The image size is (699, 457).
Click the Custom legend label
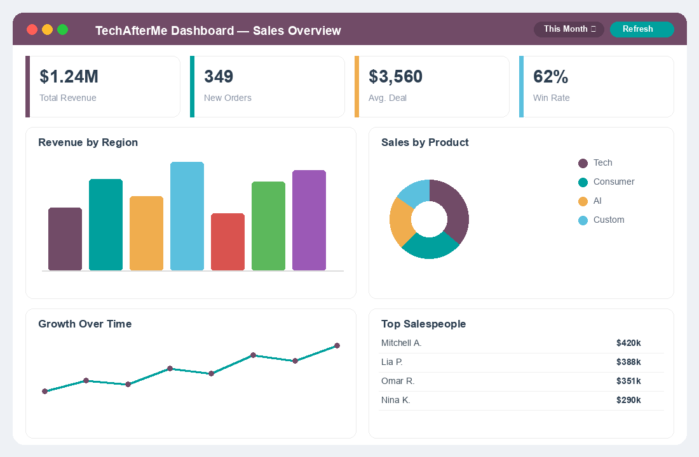coord(609,220)
